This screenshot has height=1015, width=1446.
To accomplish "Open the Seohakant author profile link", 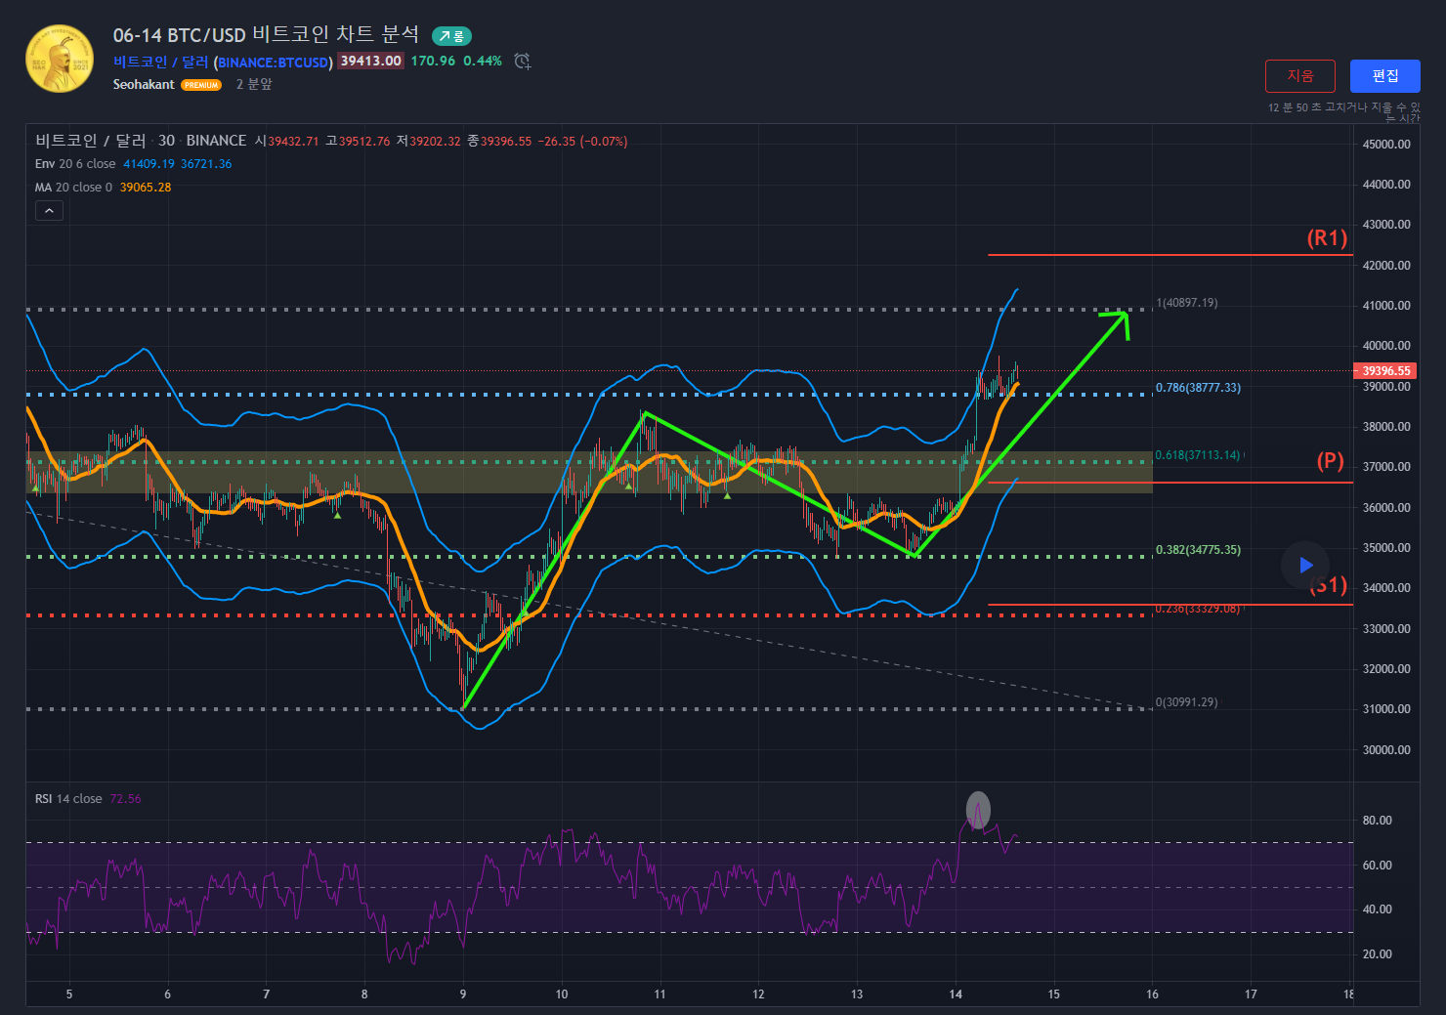I will pos(144,85).
